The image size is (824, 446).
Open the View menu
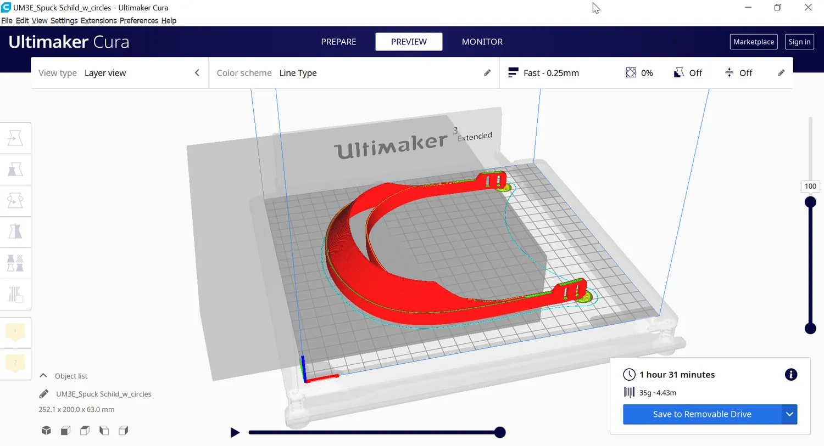(40, 21)
